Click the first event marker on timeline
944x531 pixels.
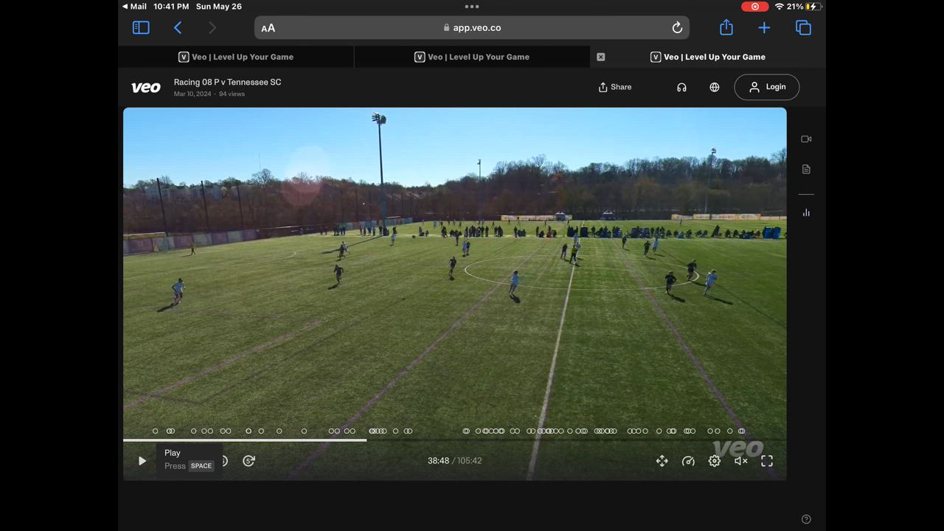(155, 431)
